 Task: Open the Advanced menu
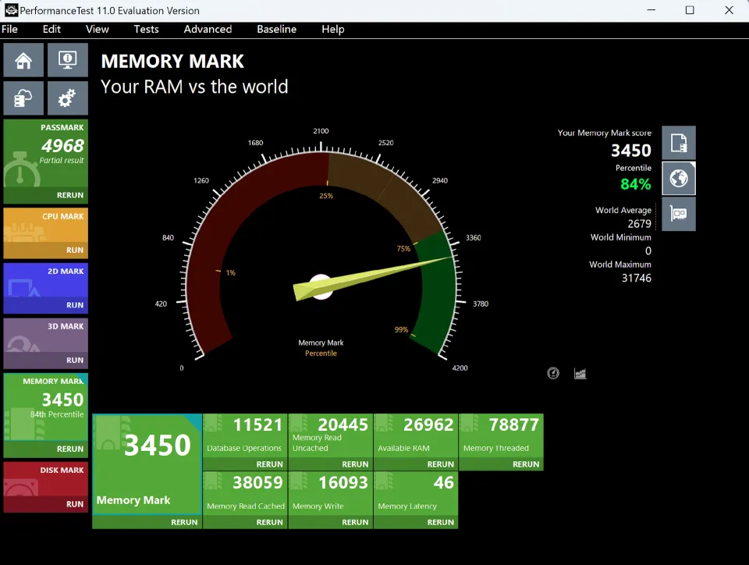tap(208, 29)
